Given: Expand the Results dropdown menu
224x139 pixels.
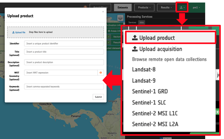Looking at the screenshot, I should 166,8.
